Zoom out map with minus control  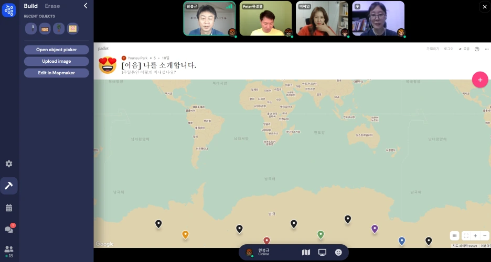[485, 236]
